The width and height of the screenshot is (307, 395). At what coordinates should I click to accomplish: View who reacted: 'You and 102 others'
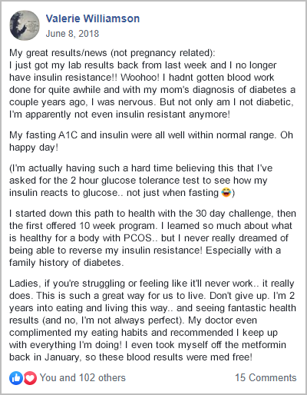click(x=83, y=378)
